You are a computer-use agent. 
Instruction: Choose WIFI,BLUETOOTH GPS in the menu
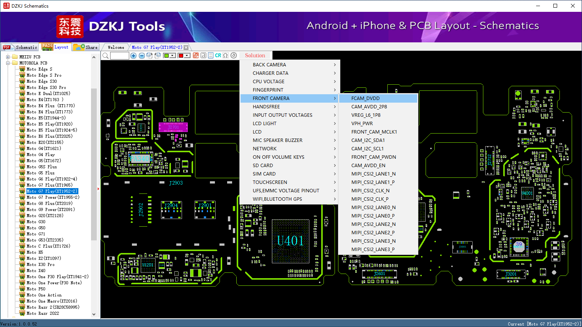coord(289,199)
